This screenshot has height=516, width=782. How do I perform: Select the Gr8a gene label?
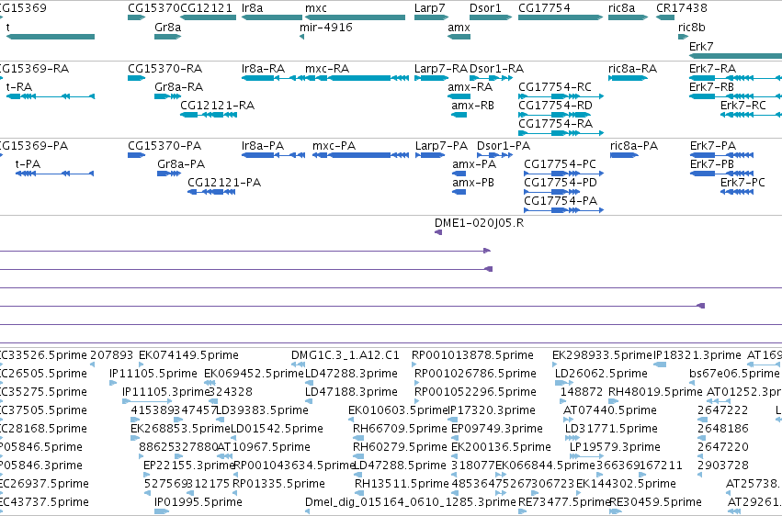(x=167, y=28)
